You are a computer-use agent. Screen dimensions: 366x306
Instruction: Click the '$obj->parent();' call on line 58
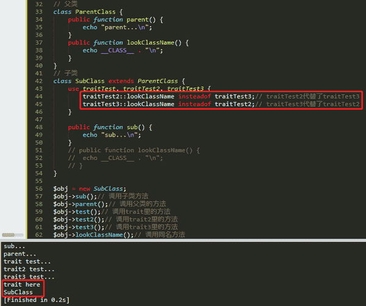(x=81, y=204)
